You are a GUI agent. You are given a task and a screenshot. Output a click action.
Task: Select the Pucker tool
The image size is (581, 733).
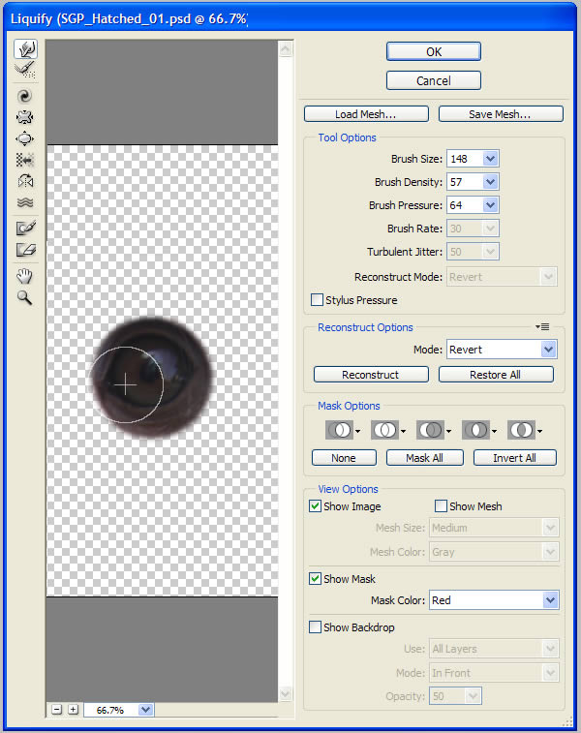click(x=25, y=117)
